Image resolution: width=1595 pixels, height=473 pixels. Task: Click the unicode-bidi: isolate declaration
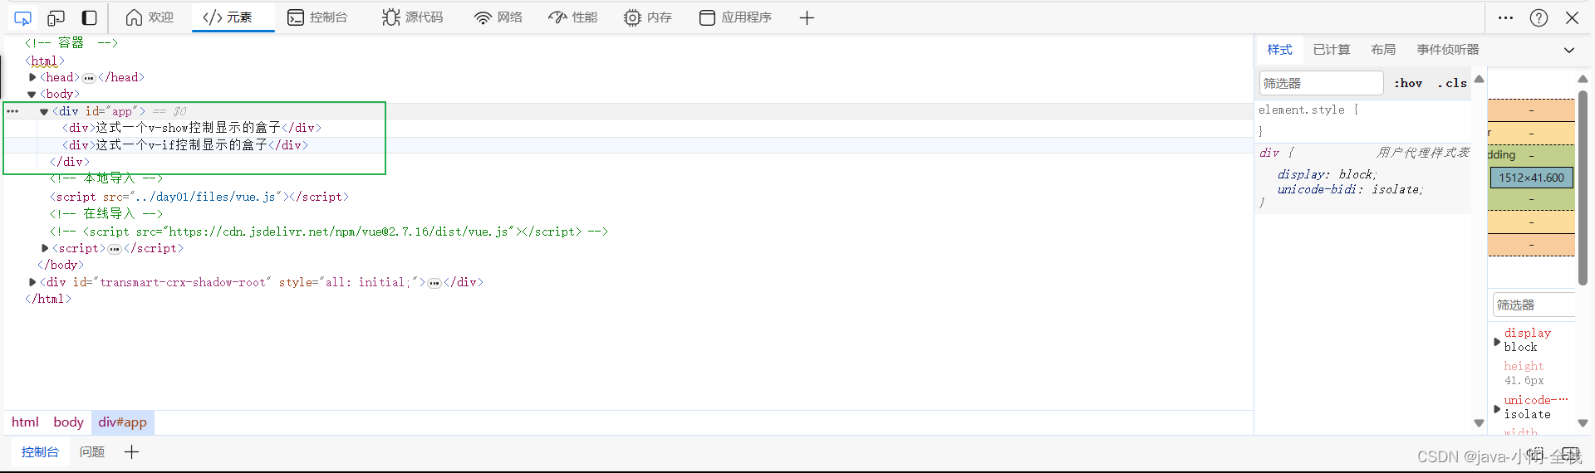tap(1350, 189)
